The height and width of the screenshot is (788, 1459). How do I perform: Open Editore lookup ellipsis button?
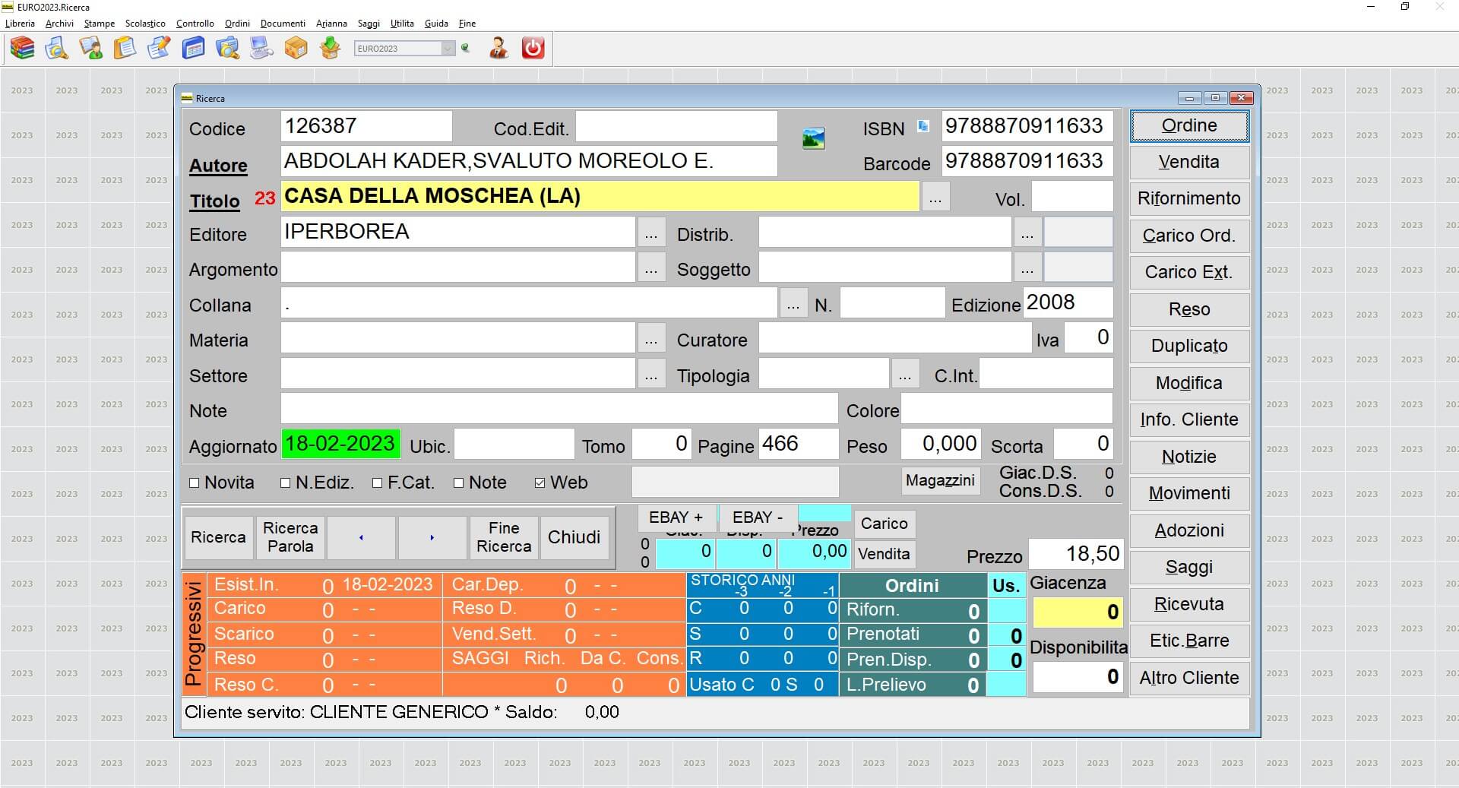[651, 233]
